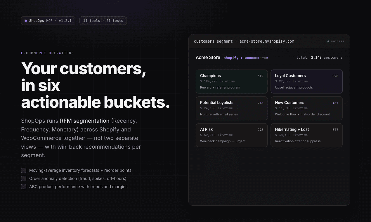Click the shopify + woocommerce label

pos(246,58)
